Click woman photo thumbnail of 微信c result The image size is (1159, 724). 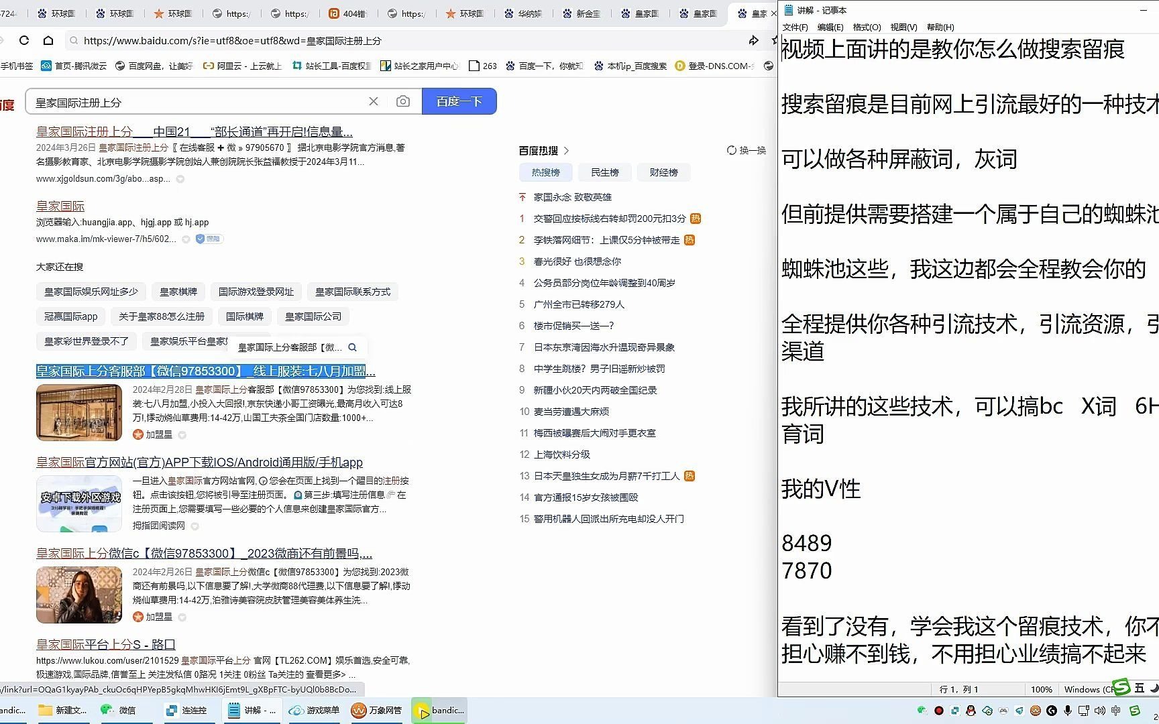click(79, 595)
